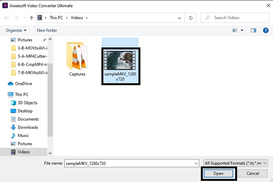The width and height of the screenshot is (273, 182).
Task: Open the 6-B-CropMP4 folder
Action: coord(29,65)
